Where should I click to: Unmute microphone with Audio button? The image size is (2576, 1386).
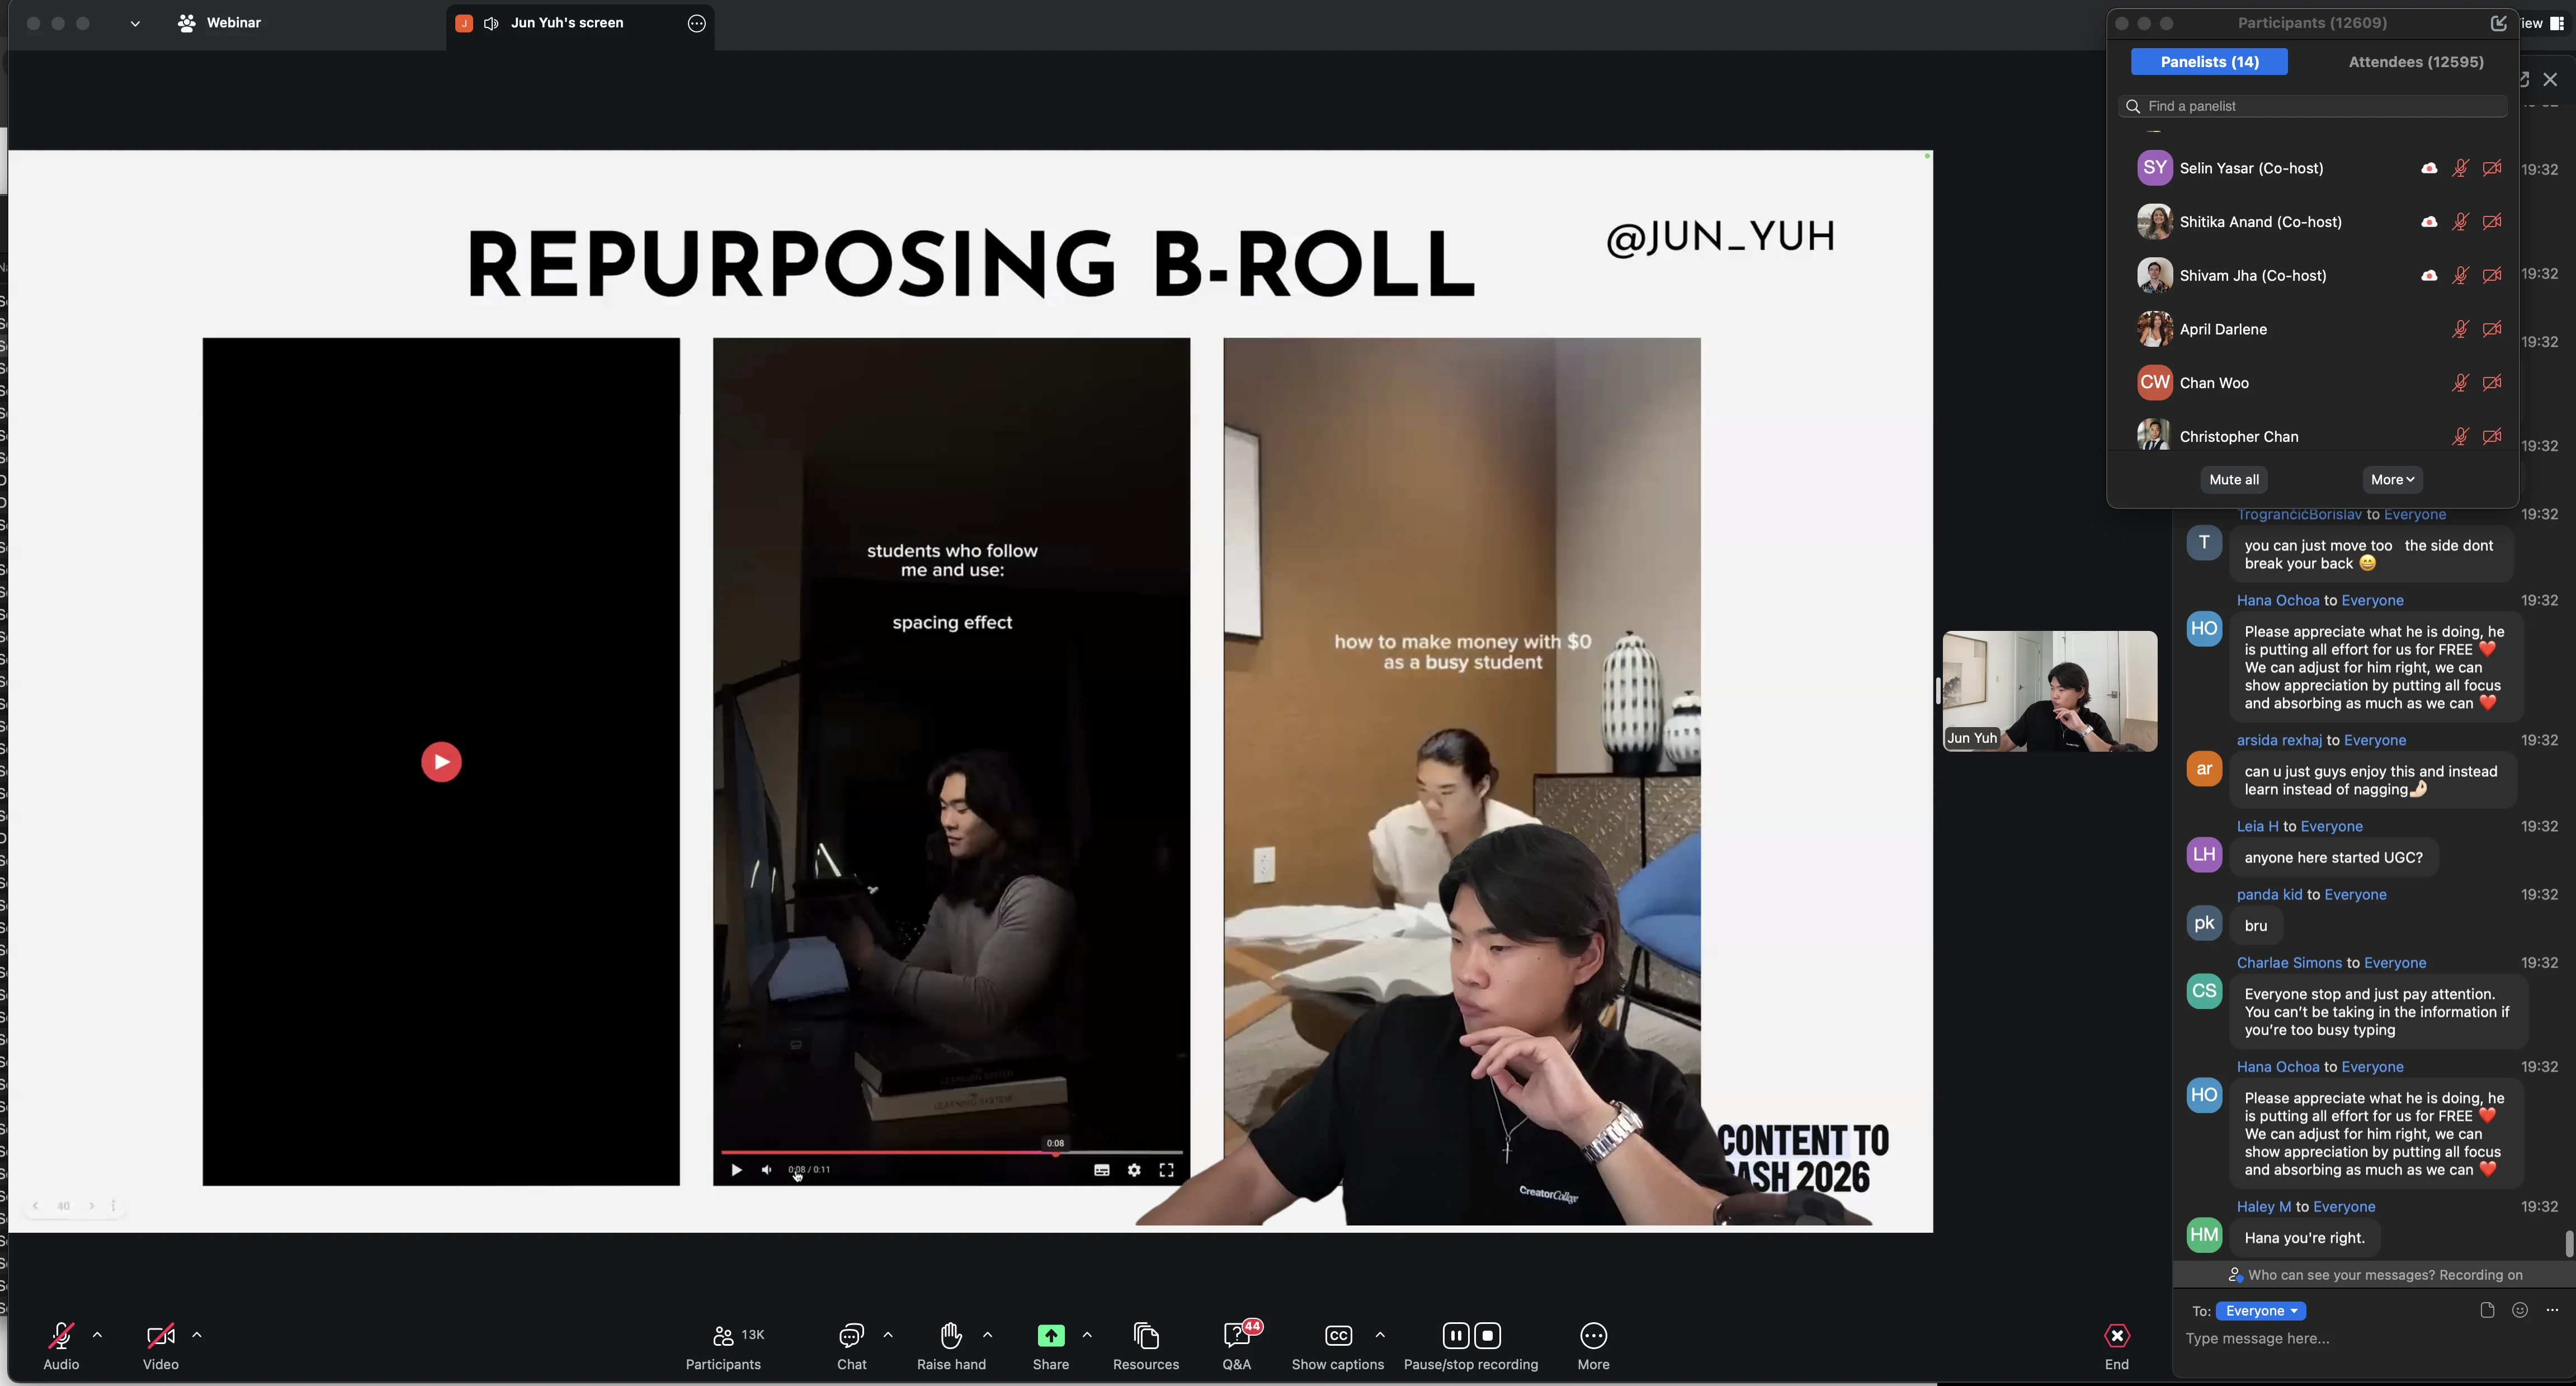point(61,1336)
